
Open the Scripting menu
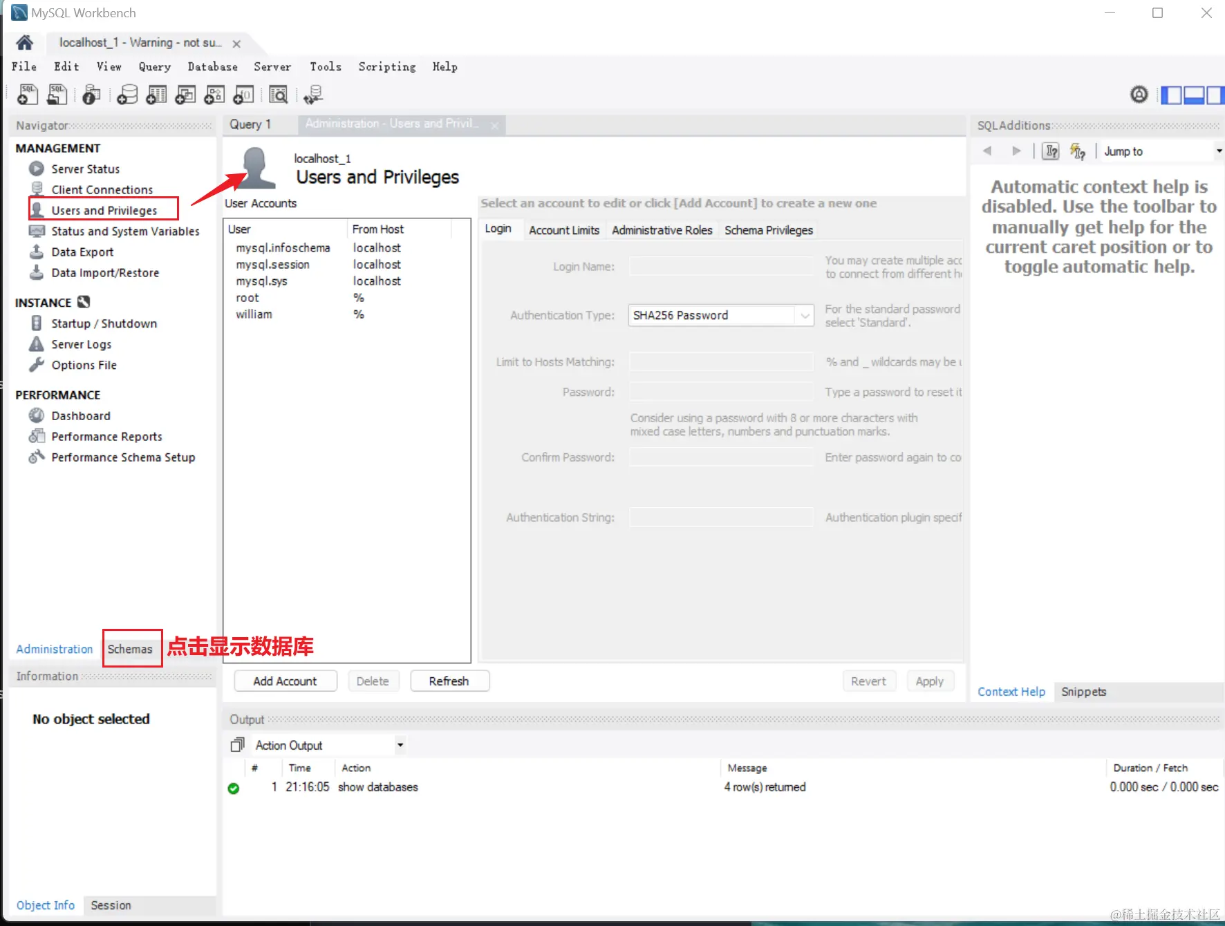tap(387, 66)
